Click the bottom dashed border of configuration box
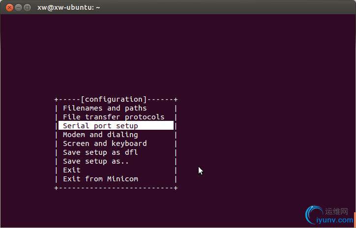This screenshot has height=228, width=356. click(116, 188)
